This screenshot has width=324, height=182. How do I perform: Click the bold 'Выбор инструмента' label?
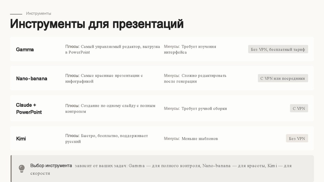51,165
